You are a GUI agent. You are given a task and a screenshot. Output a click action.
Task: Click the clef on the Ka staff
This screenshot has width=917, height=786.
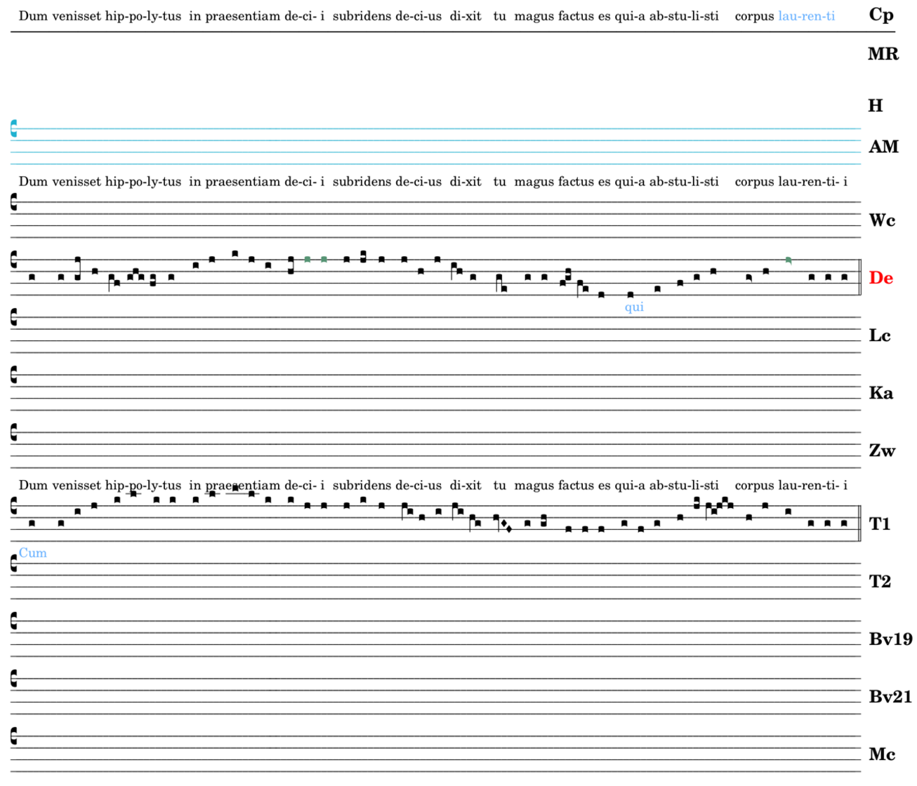coord(14,375)
